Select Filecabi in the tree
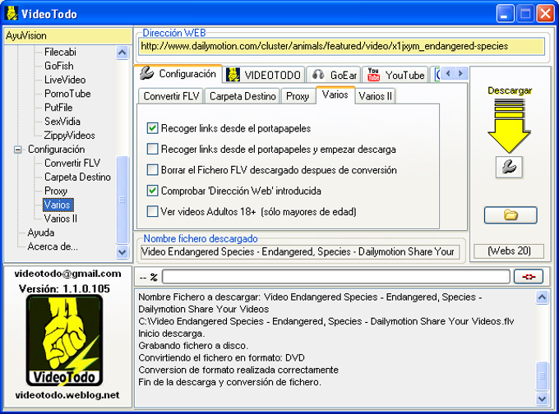Screen dimensions: 559x414 (60, 52)
